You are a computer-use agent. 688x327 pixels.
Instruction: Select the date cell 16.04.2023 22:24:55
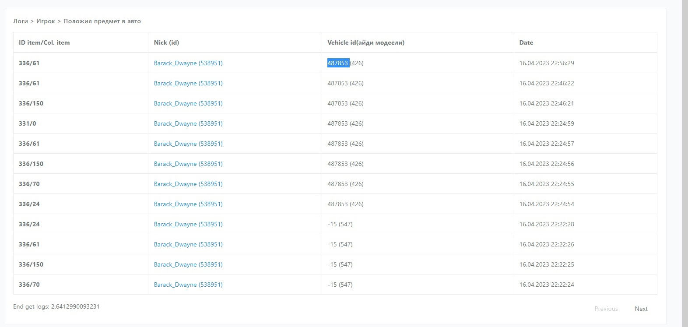547,184
